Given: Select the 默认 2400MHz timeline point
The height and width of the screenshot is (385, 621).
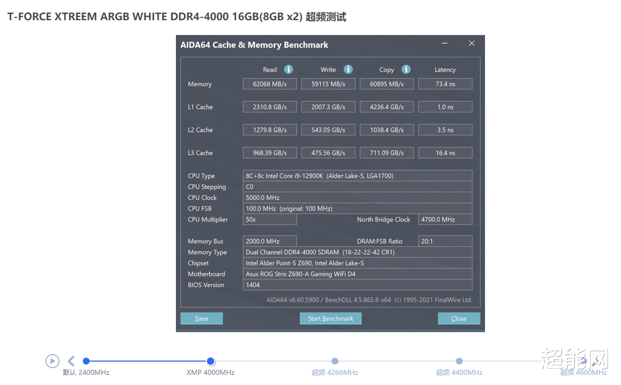Looking at the screenshot, I should click(86, 361).
